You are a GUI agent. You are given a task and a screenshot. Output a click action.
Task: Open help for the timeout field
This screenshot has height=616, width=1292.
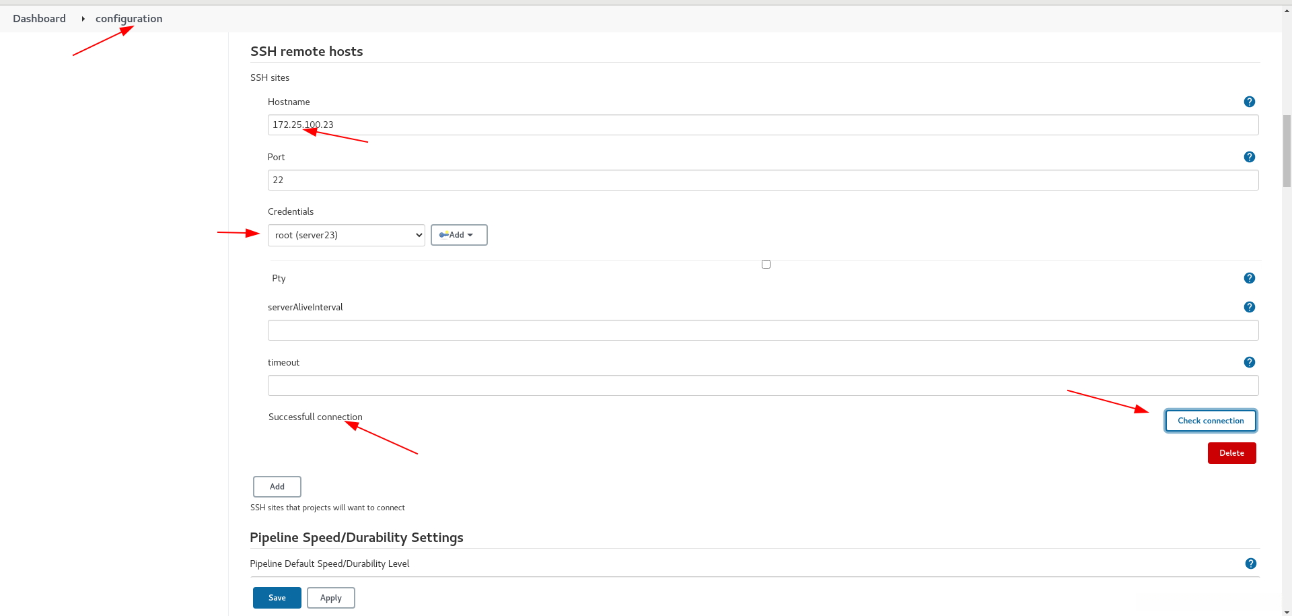[1249, 362]
